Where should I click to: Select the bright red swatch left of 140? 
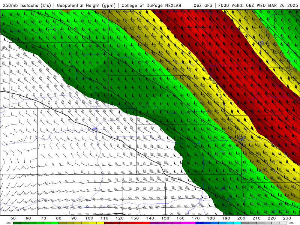146,223
